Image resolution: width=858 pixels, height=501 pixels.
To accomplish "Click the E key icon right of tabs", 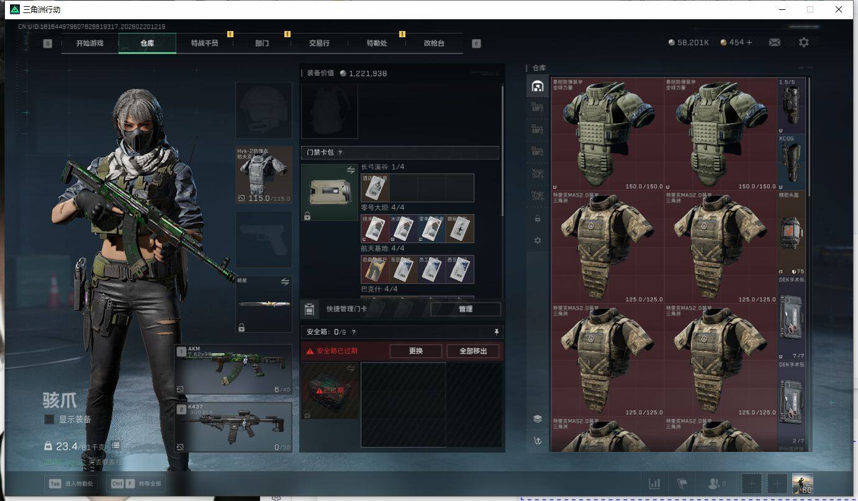I will pos(476,43).
